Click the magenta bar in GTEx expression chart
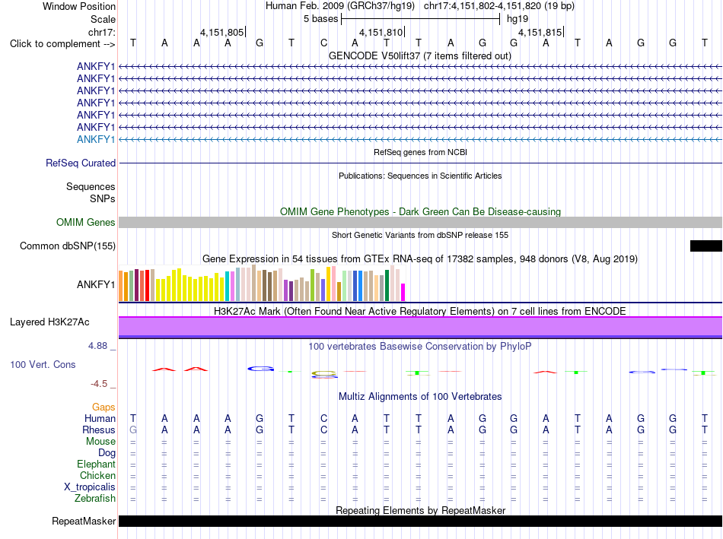 [x=403, y=293]
